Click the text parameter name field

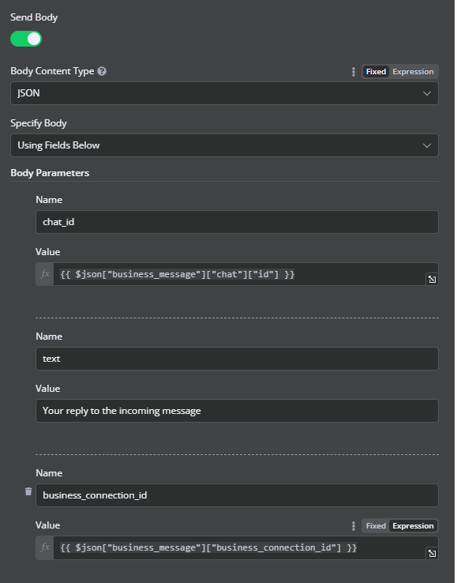237,359
